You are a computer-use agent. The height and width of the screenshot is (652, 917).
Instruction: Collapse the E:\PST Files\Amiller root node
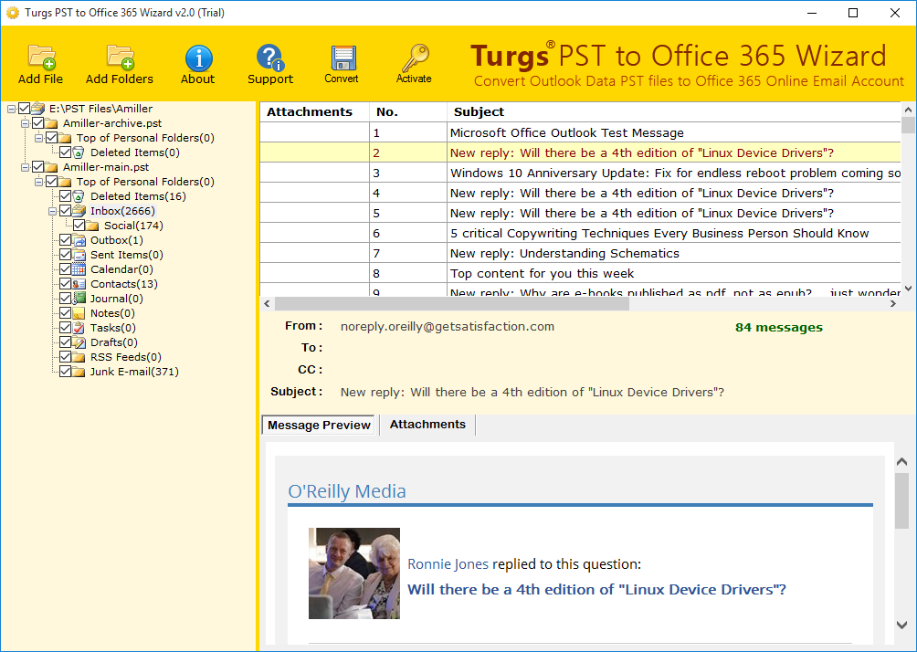[x=11, y=109]
